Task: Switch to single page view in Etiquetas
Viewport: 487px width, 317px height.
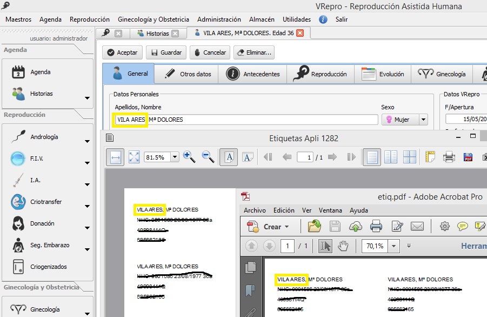Action: [x=372, y=157]
